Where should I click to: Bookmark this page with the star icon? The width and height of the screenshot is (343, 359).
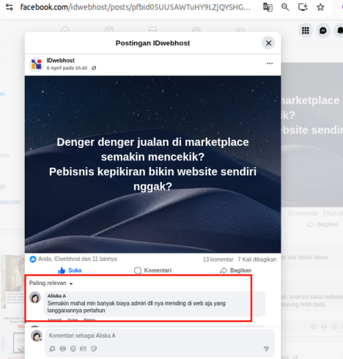coord(320,7)
